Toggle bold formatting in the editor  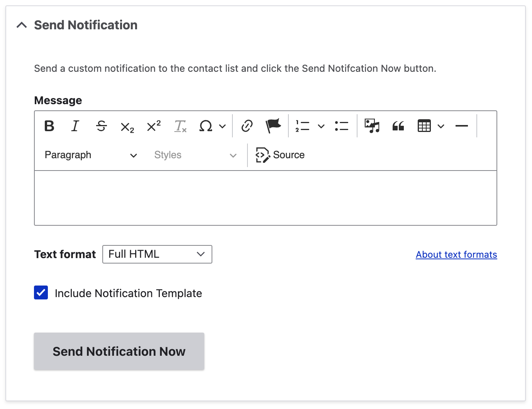[x=49, y=126]
